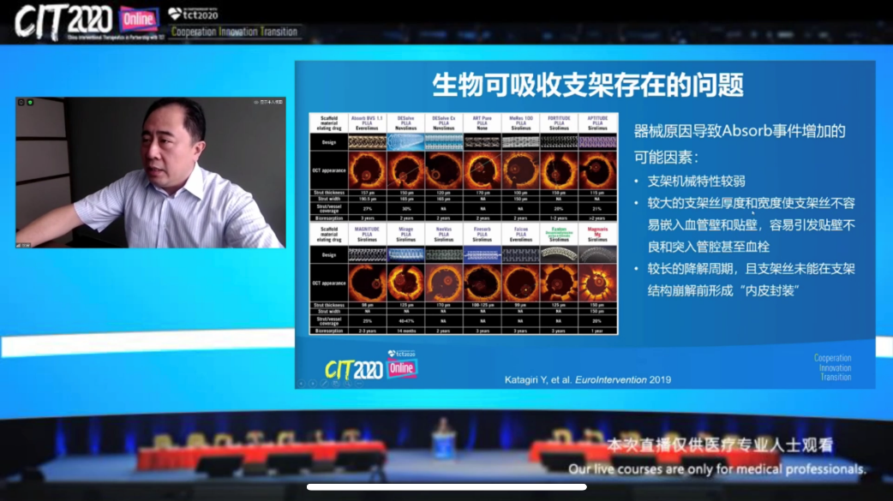Select the speaker's webcam video thumbnail

click(151, 173)
